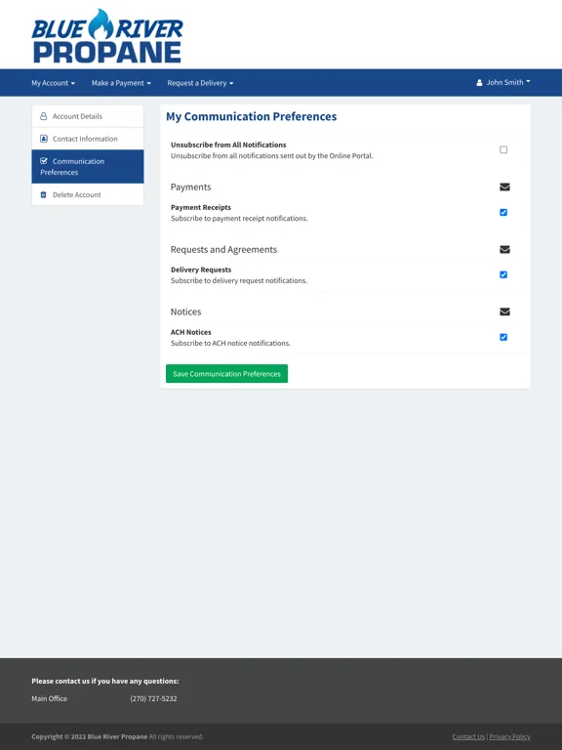Open Delete Account in sidebar
The image size is (562, 750).
click(x=88, y=194)
